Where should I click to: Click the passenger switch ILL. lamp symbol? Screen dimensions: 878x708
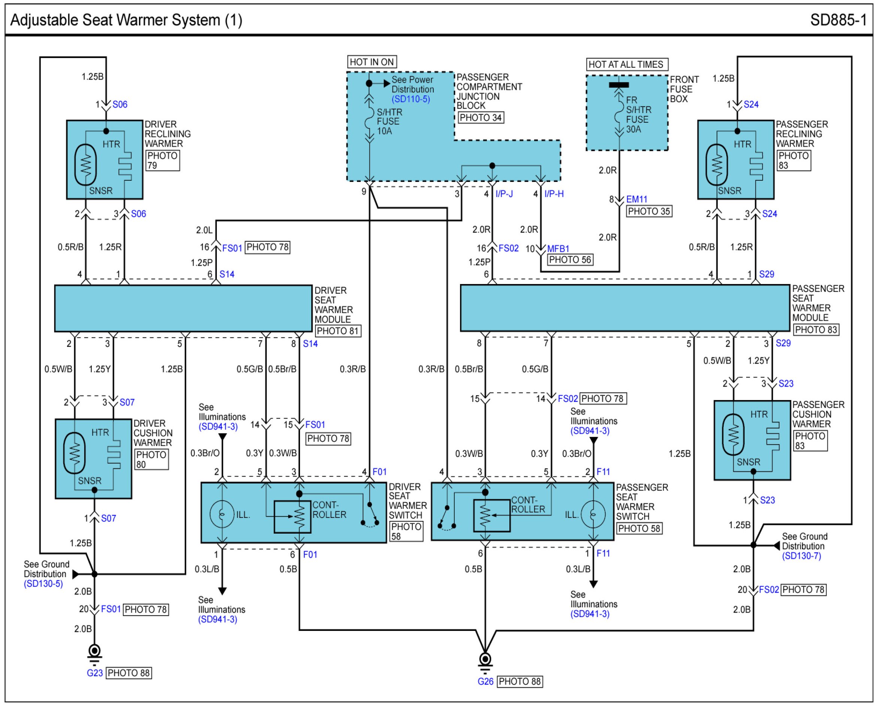(x=593, y=514)
